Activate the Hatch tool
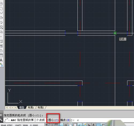This screenshot has width=134, height=126. tap(1, 41)
